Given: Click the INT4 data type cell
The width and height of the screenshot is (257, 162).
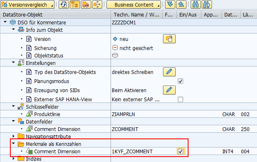Looking at the screenshot, I should tap(228, 151).
